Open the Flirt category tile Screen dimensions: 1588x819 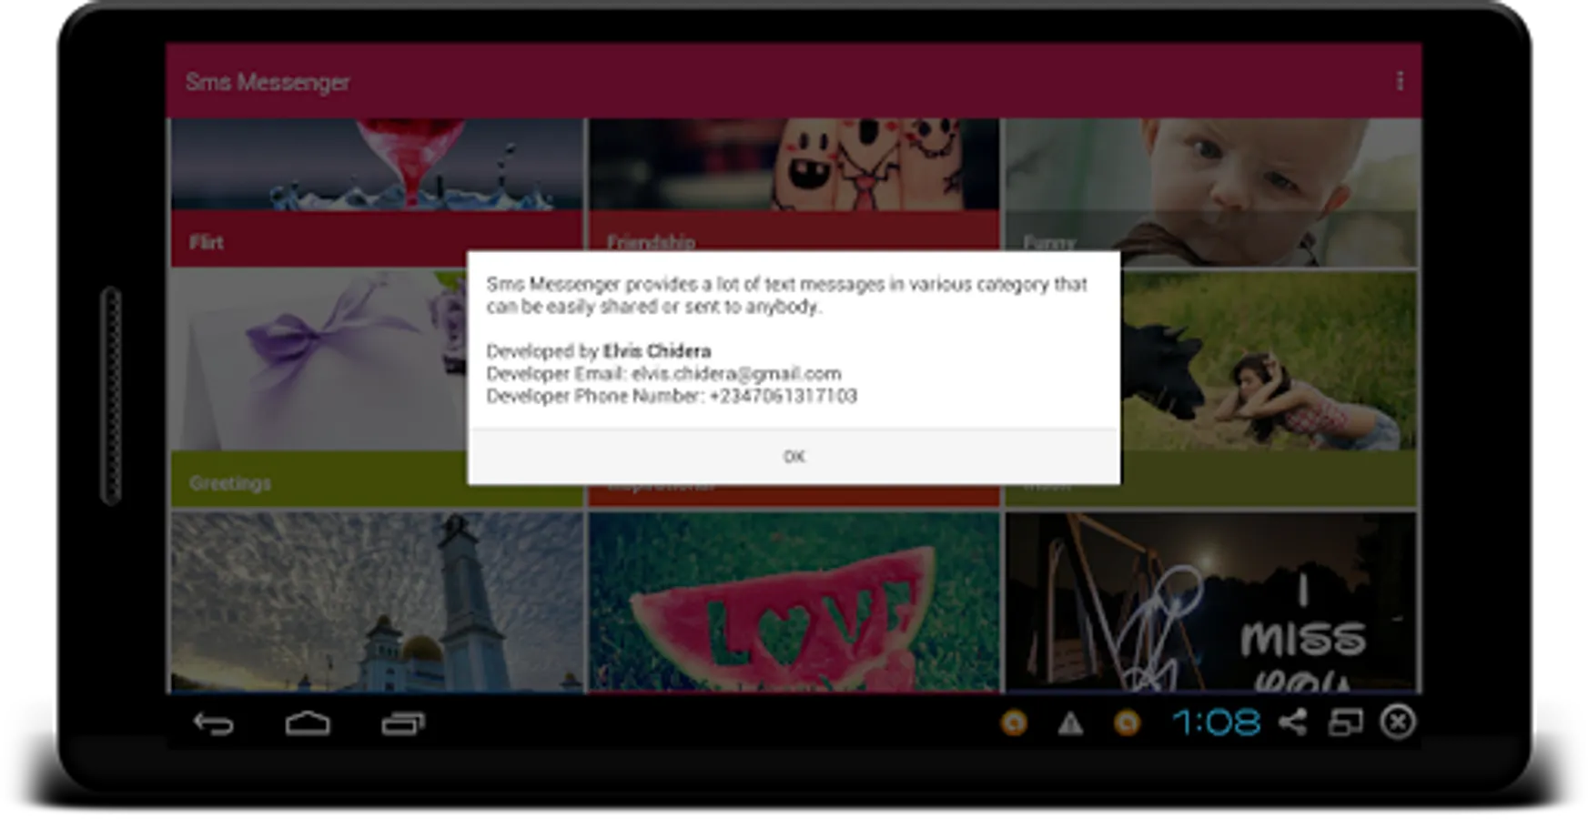[x=376, y=192]
